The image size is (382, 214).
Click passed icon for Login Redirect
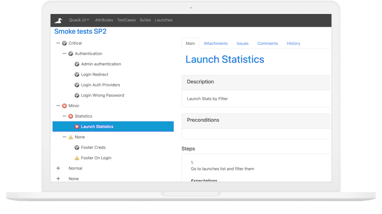pyautogui.click(x=77, y=75)
